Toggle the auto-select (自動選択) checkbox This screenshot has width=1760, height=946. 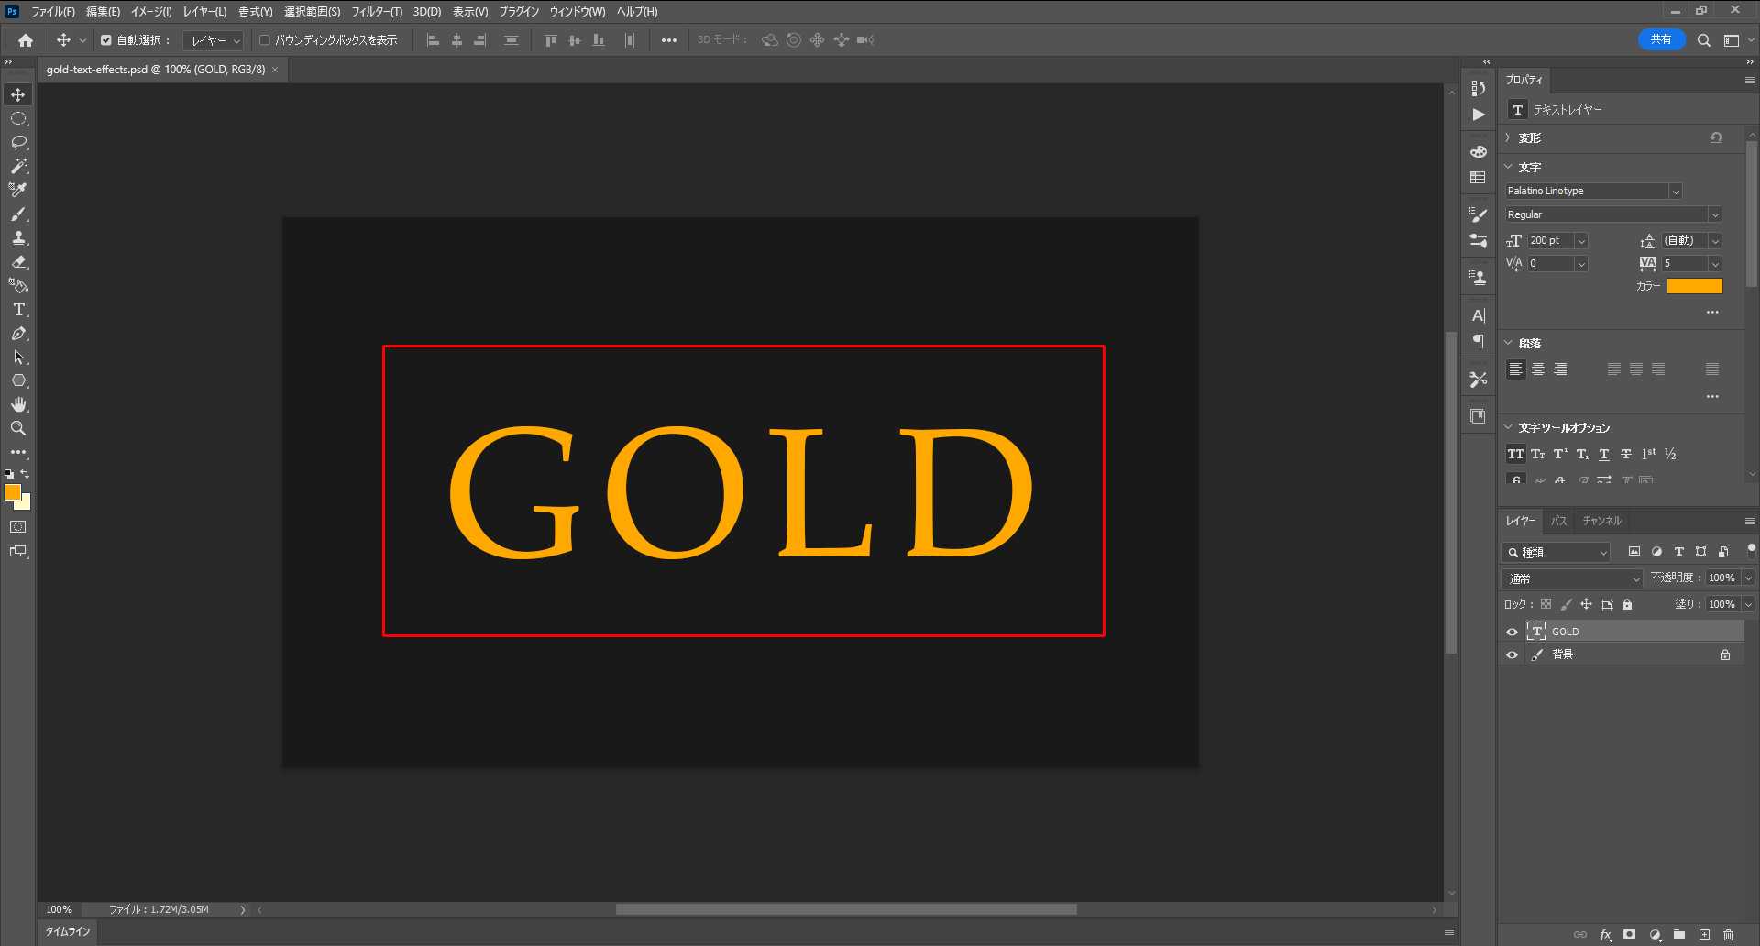pos(106,40)
